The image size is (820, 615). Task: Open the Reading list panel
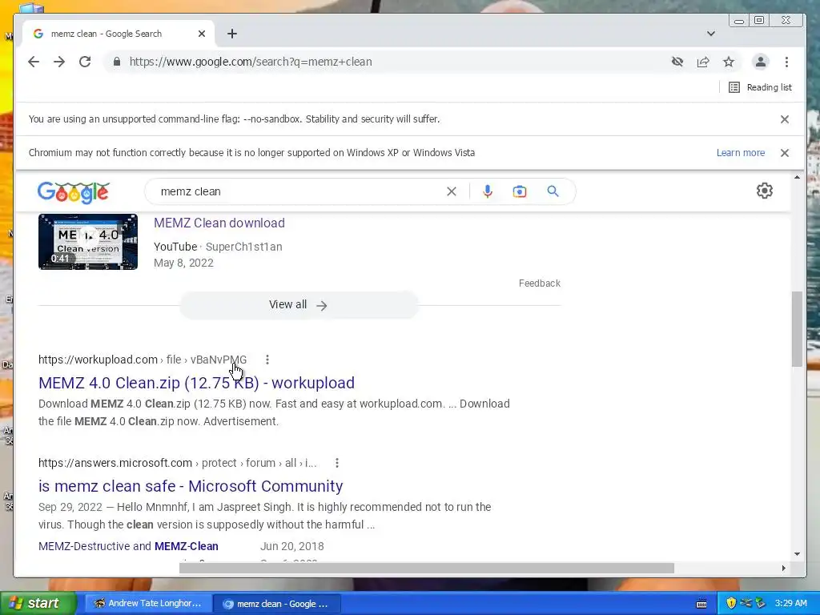(x=761, y=87)
